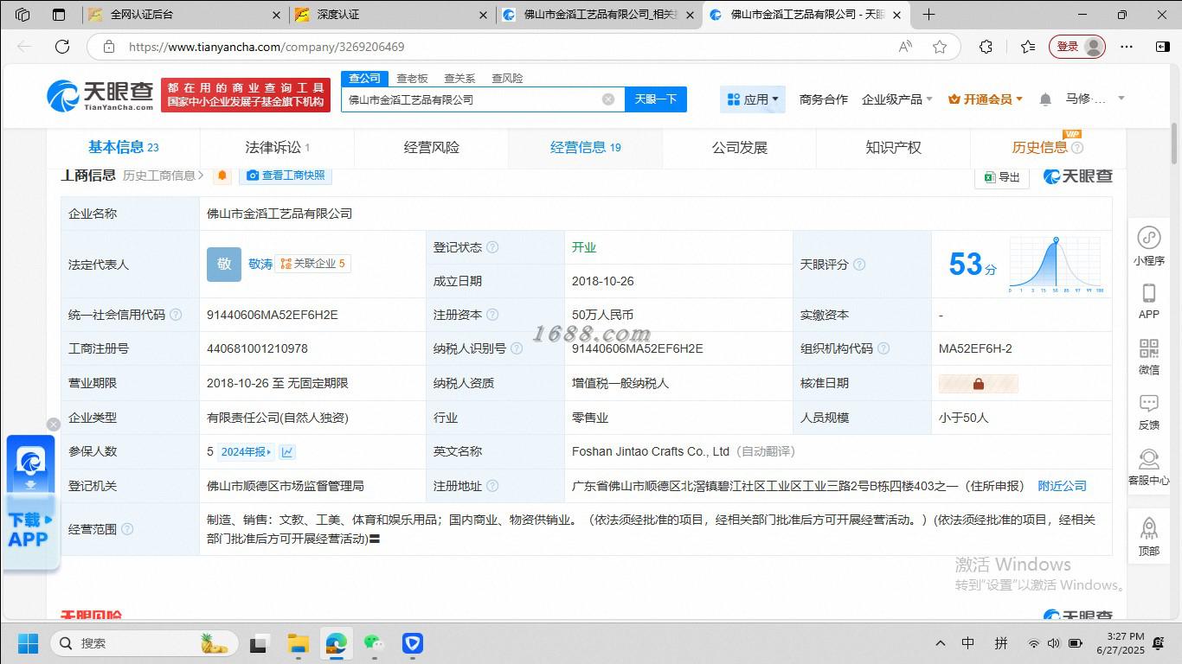Open the 小程序 mini-program sidebar icon
The width and height of the screenshot is (1182, 664).
pos(1148,246)
